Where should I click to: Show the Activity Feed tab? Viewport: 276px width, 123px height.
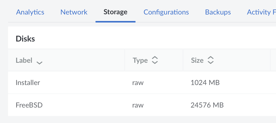pos(261,12)
